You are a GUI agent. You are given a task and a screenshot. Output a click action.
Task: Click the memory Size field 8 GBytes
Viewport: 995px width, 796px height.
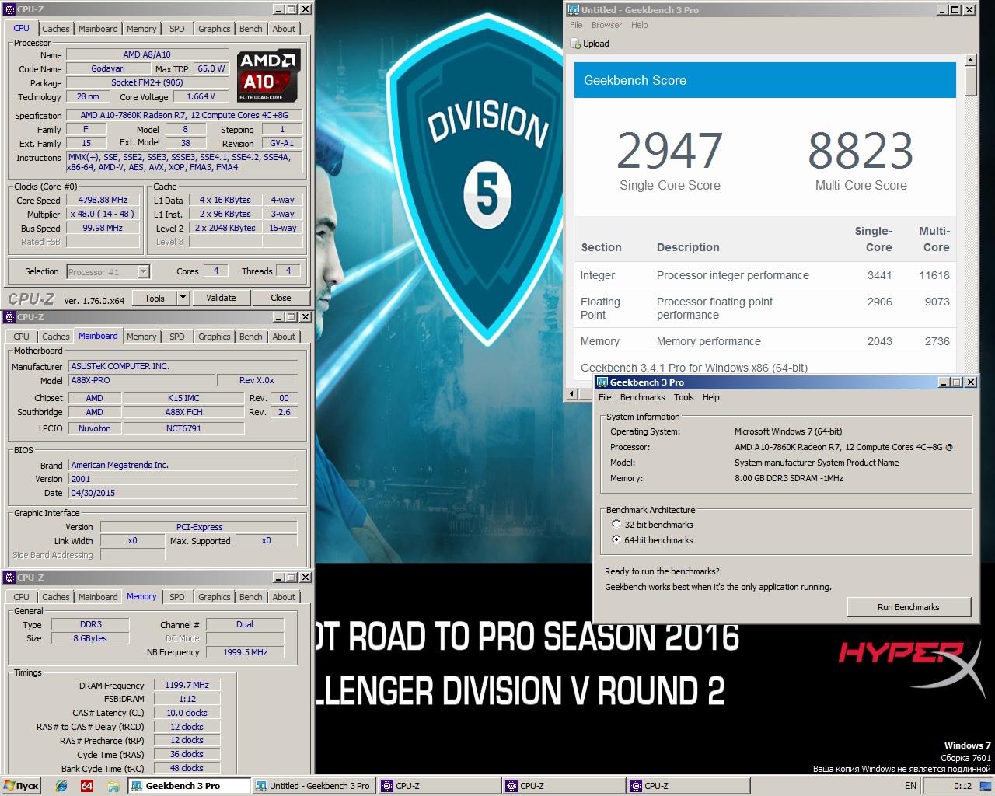point(90,638)
